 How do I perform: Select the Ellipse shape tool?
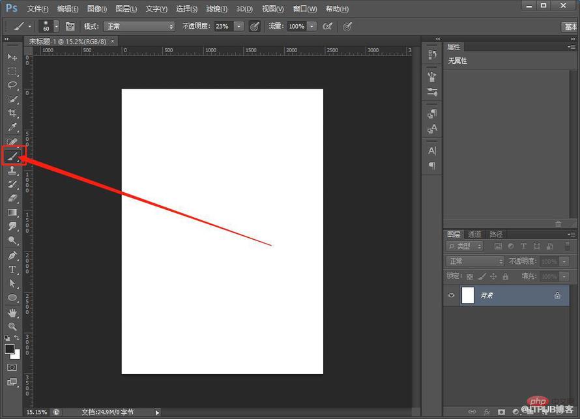click(x=12, y=298)
